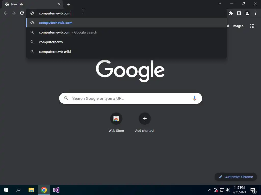
Task: Pick the computernewb wiki suggestion
Action: pos(126,52)
